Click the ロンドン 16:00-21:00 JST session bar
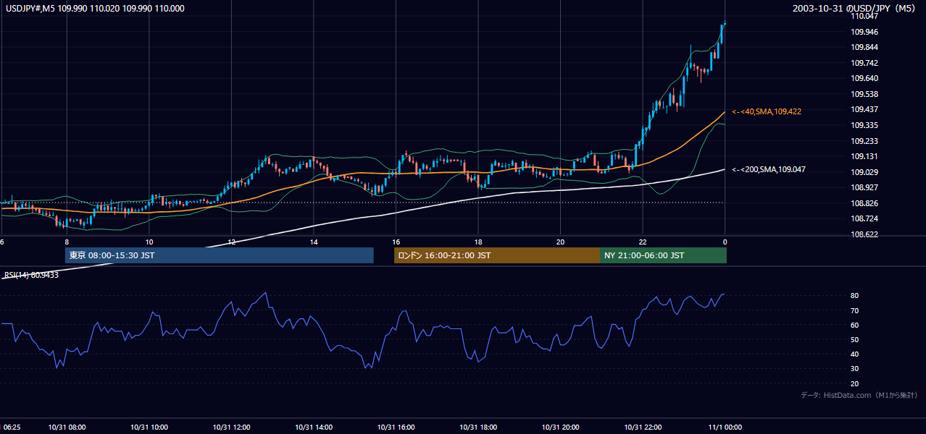 coord(496,255)
